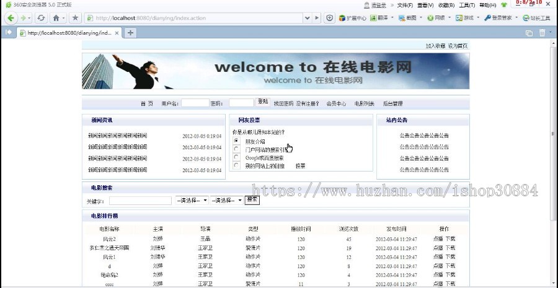Select radio option 别的网站上的链接

point(236,165)
